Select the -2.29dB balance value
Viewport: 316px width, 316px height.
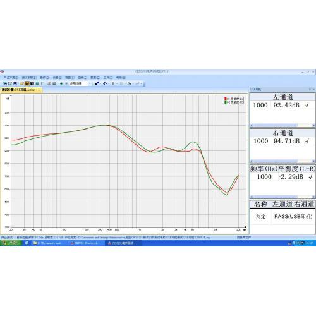pyautogui.click(x=291, y=177)
